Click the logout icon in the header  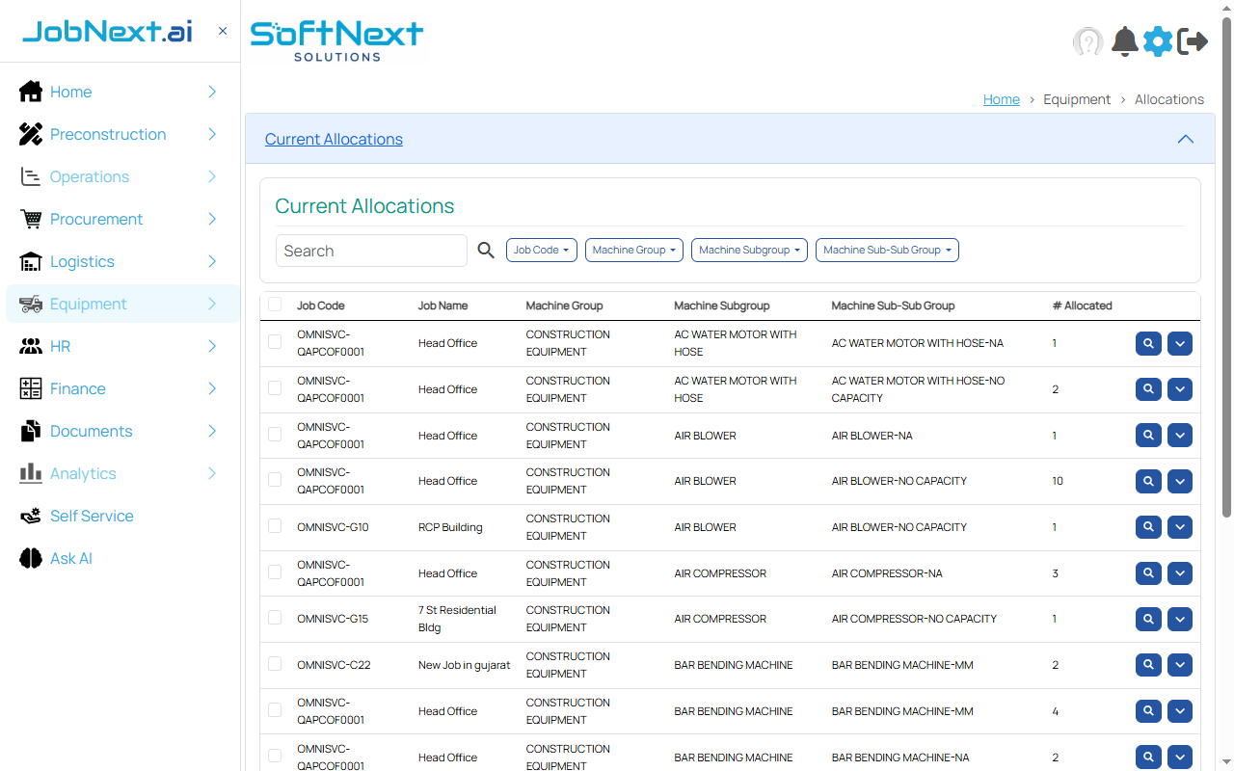1193,40
